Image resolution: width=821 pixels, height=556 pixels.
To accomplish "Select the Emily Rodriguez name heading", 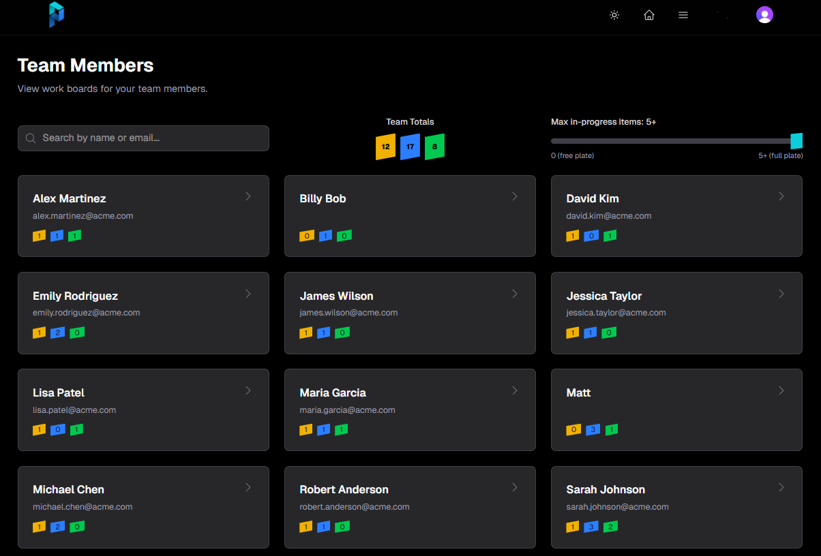I will pyautogui.click(x=76, y=296).
